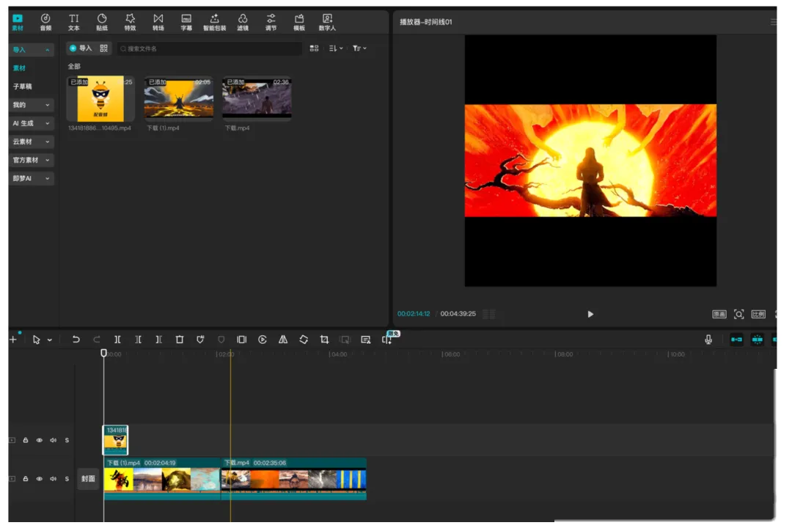The image size is (792, 528).
Task: Click the playhead handle at 00:00
Action: [x=103, y=353]
